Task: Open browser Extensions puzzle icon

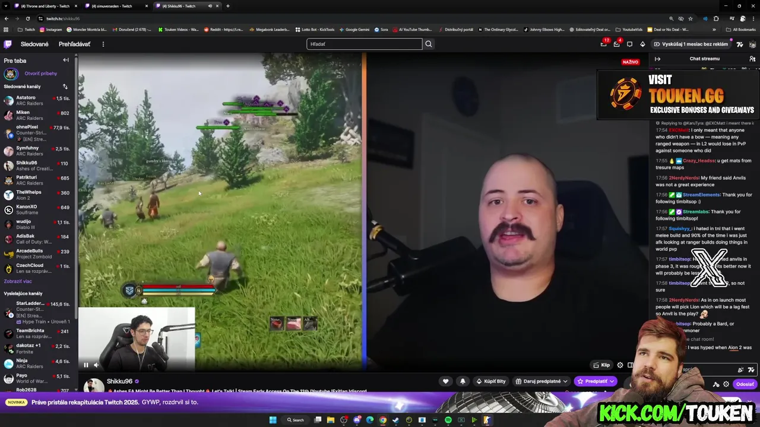Action: (716, 18)
